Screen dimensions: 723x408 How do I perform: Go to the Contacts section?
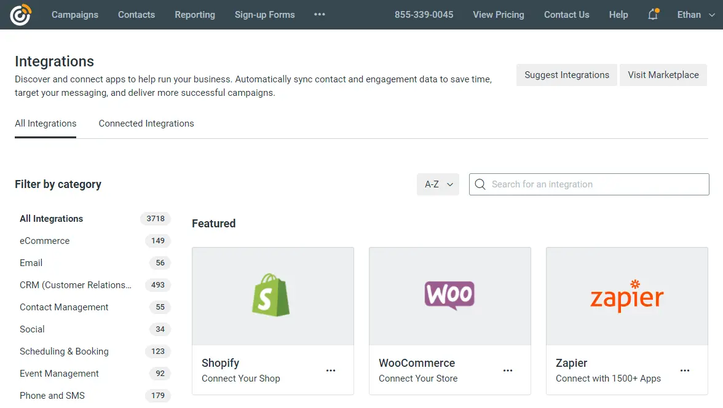coord(136,15)
